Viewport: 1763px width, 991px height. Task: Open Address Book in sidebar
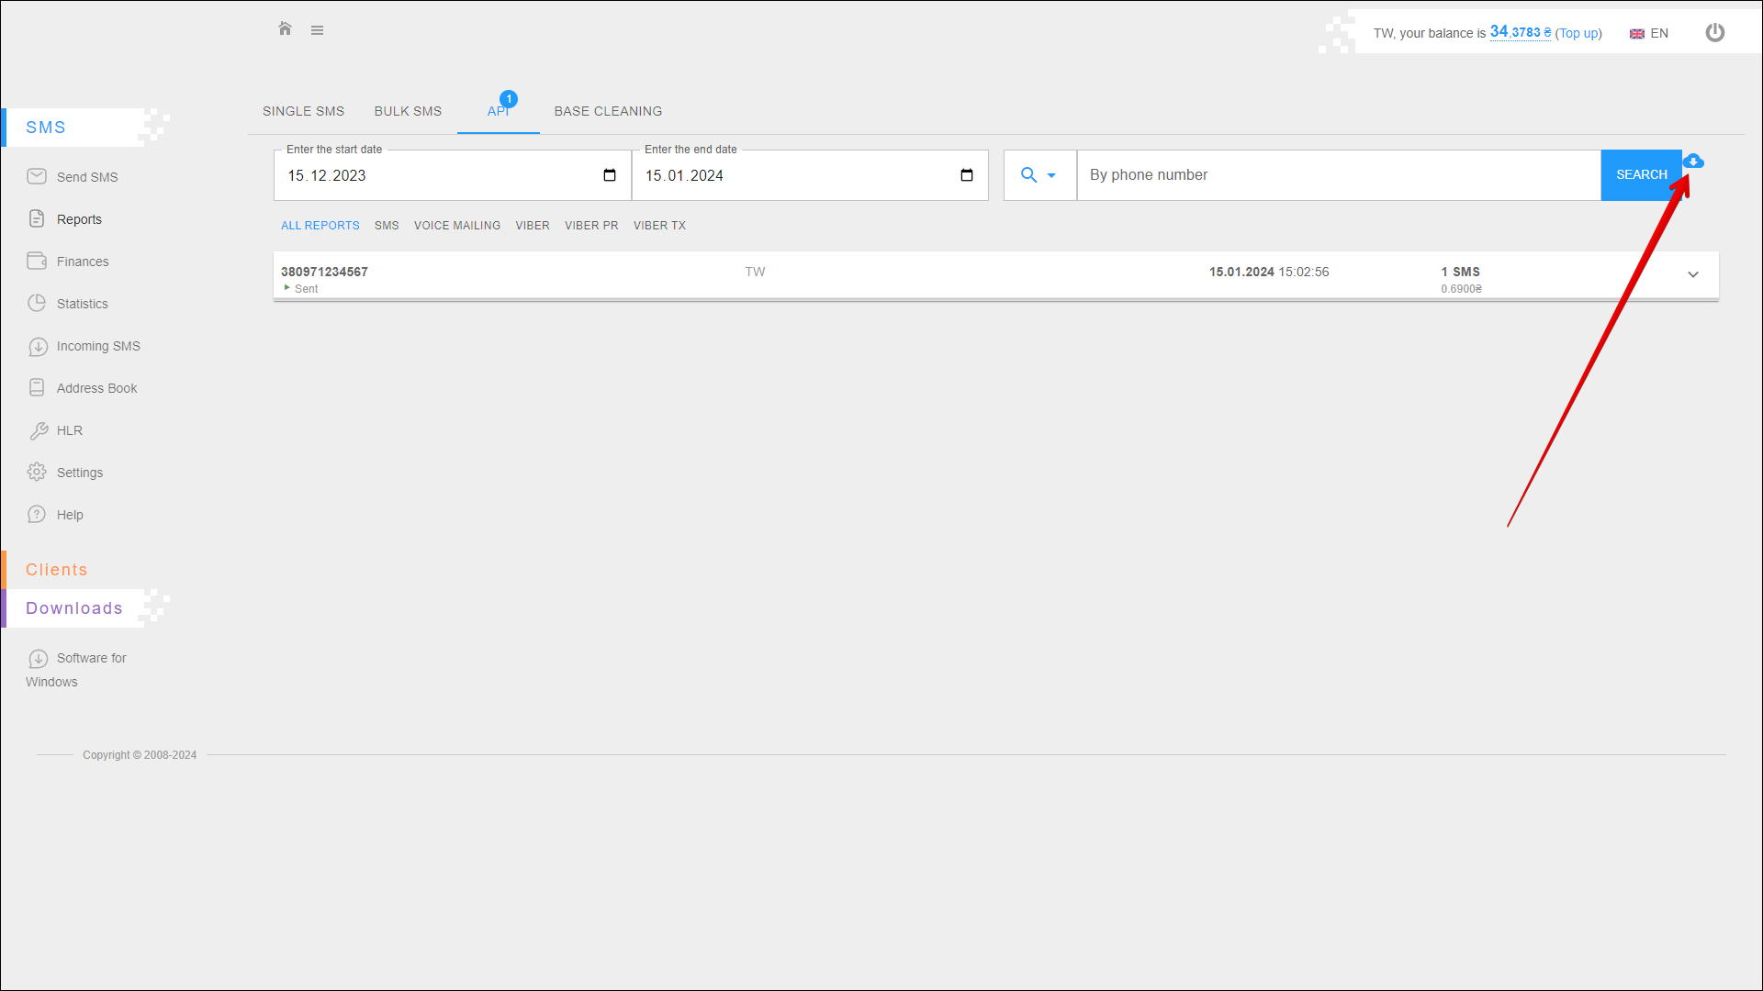point(96,388)
